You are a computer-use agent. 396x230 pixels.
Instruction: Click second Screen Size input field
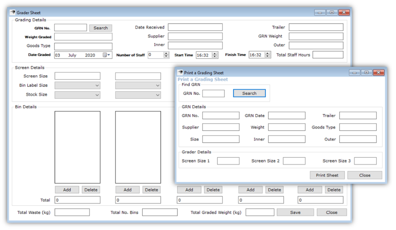coord(138,76)
